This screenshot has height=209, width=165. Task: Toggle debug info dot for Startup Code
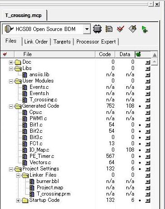(140, 200)
